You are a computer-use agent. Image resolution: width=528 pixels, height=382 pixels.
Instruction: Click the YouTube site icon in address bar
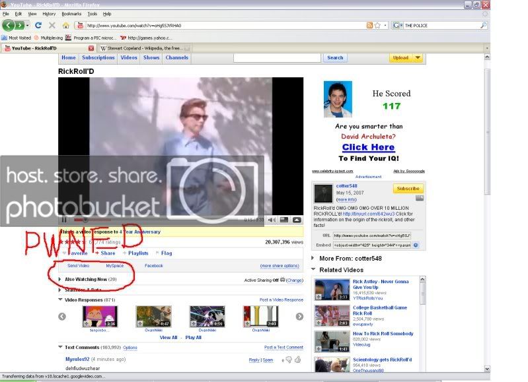click(x=80, y=25)
